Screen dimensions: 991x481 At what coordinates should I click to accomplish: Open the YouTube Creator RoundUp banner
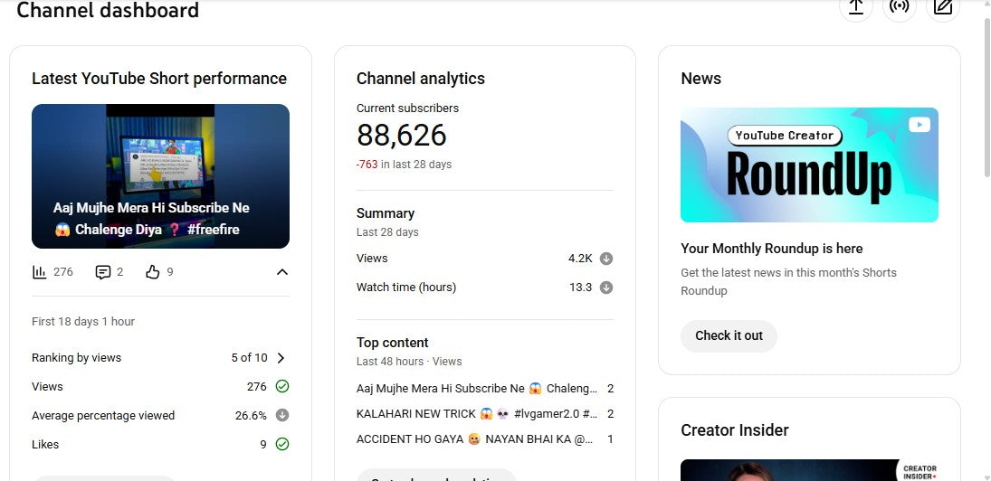809,165
